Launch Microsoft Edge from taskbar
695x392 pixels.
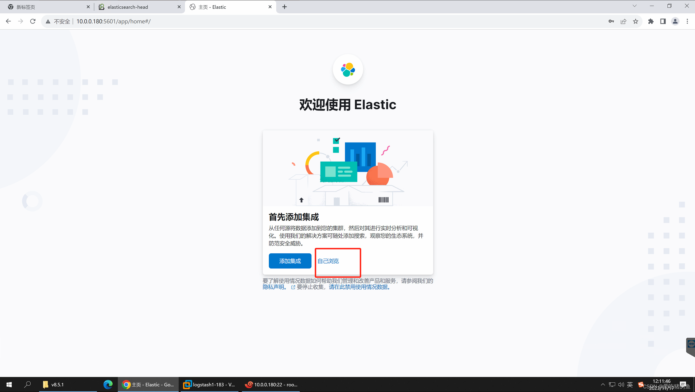pos(108,384)
